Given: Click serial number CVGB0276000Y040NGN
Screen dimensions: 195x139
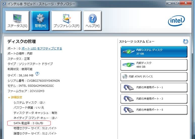Looking at the screenshot, I should point(43,81).
